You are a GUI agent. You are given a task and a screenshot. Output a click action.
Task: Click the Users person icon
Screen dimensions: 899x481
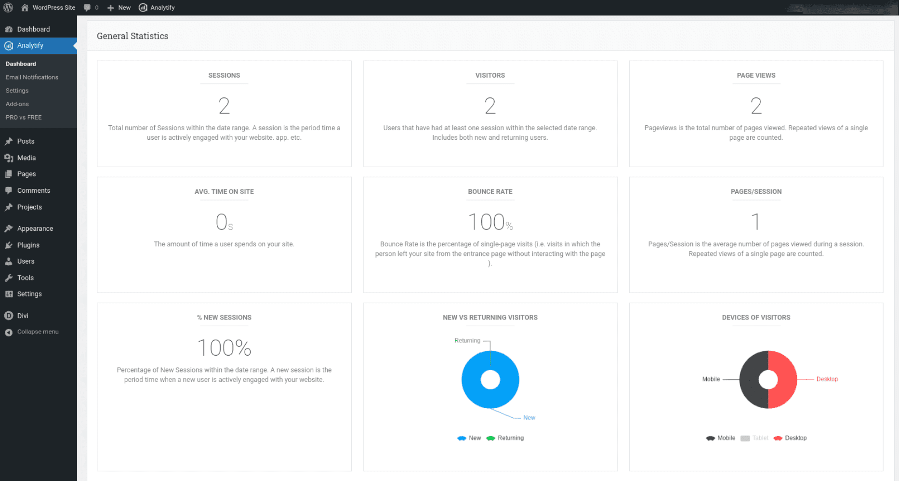click(x=9, y=261)
